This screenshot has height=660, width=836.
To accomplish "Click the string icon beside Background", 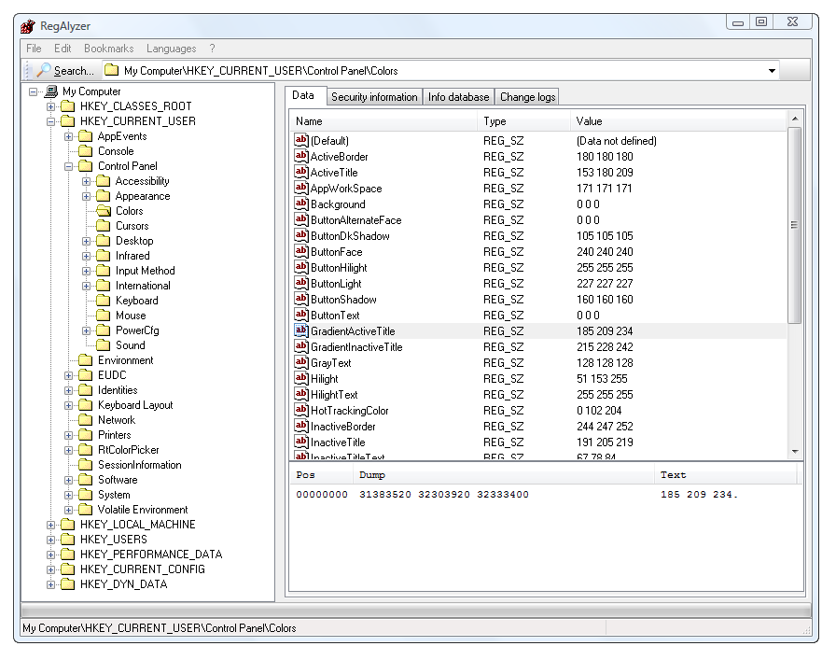I will click(x=301, y=204).
